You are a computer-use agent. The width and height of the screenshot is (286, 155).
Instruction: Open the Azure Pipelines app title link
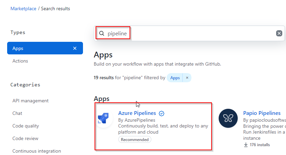(137, 113)
